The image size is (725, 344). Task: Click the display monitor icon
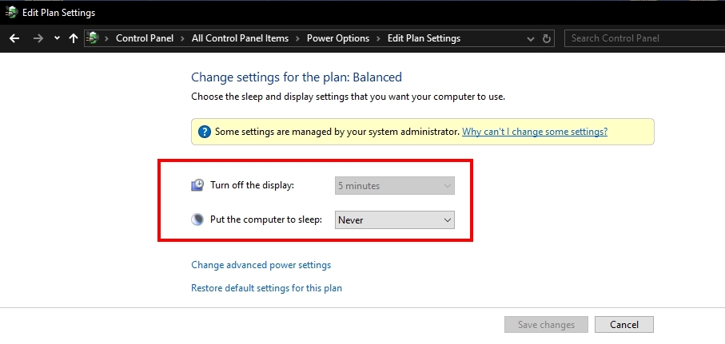point(197,186)
